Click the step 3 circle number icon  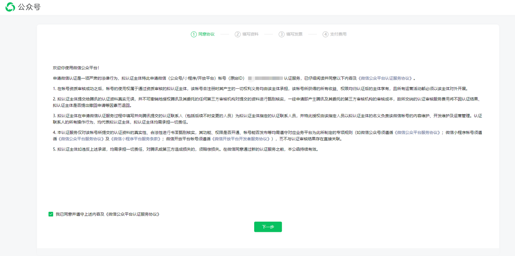(x=281, y=34)
